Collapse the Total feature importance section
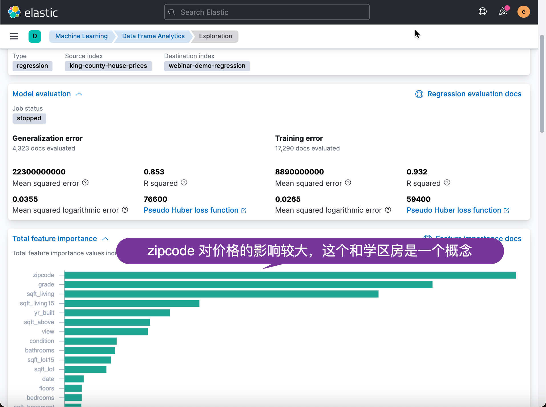 105,239
